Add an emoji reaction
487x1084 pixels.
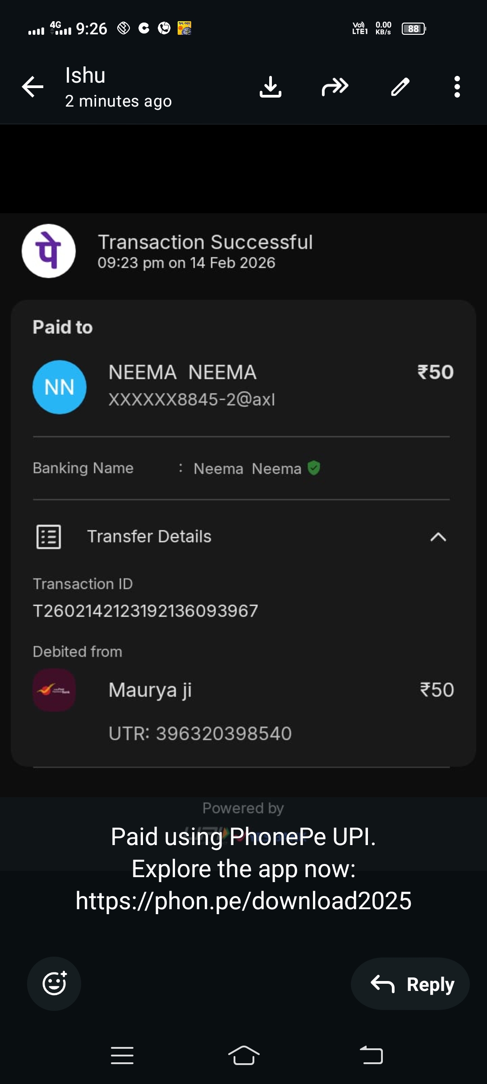pyautogui.click(x=54, y=983)
